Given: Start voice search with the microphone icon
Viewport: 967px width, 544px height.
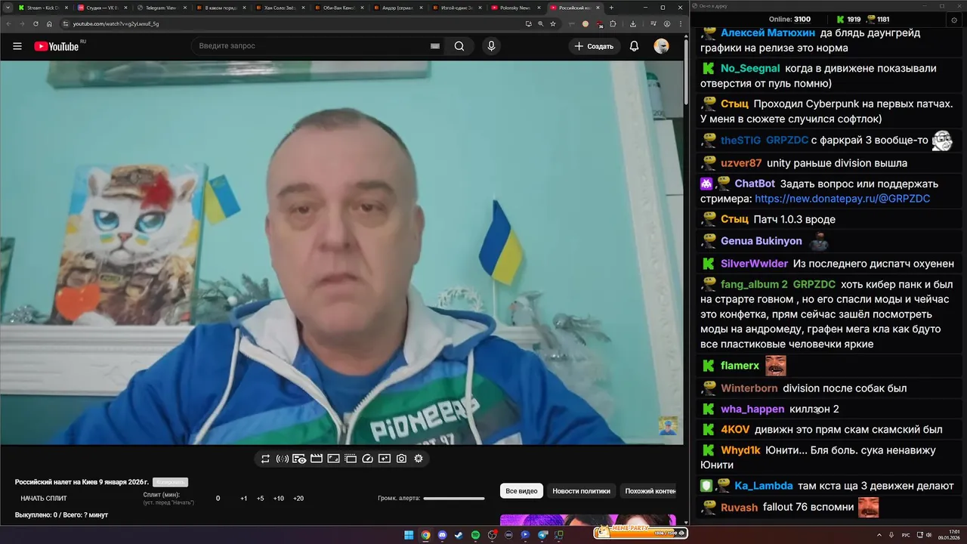Looking at the screenshot, I should [492, 46].
